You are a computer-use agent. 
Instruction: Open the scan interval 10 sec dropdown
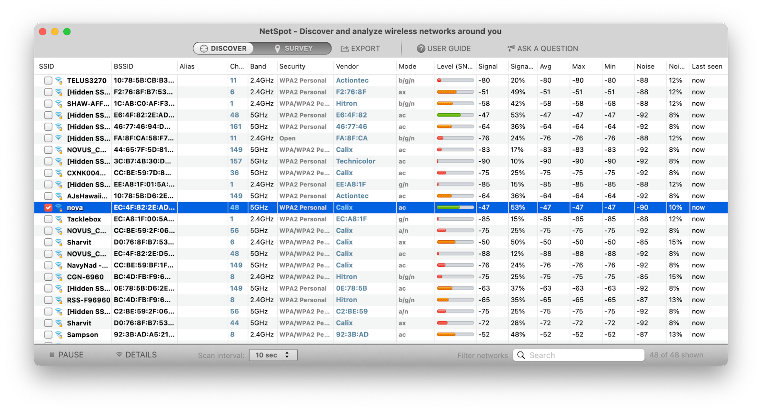coord(273,355)
